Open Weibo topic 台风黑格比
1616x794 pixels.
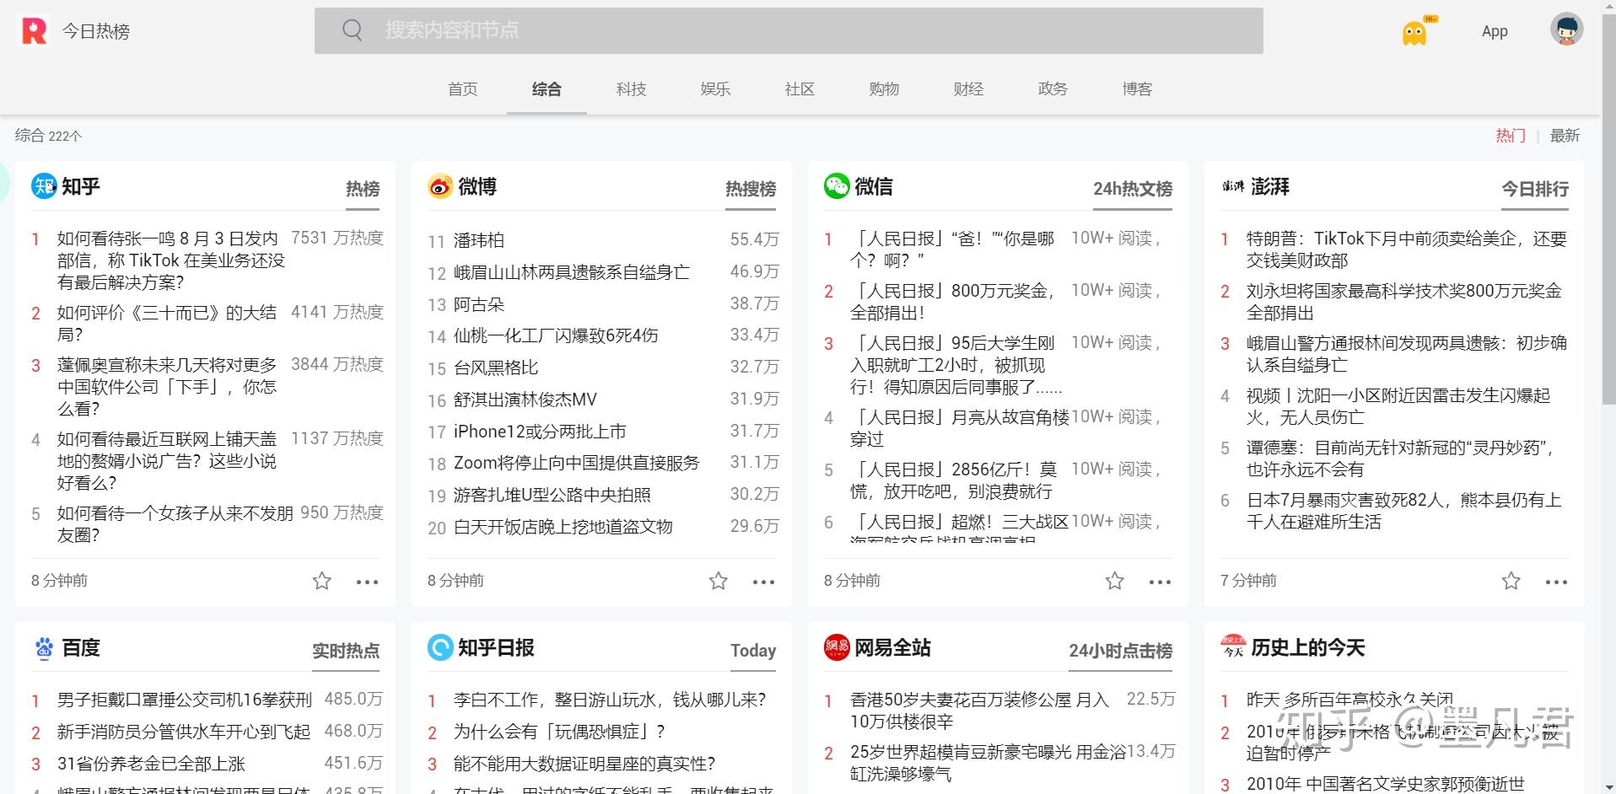click(496, 367)
